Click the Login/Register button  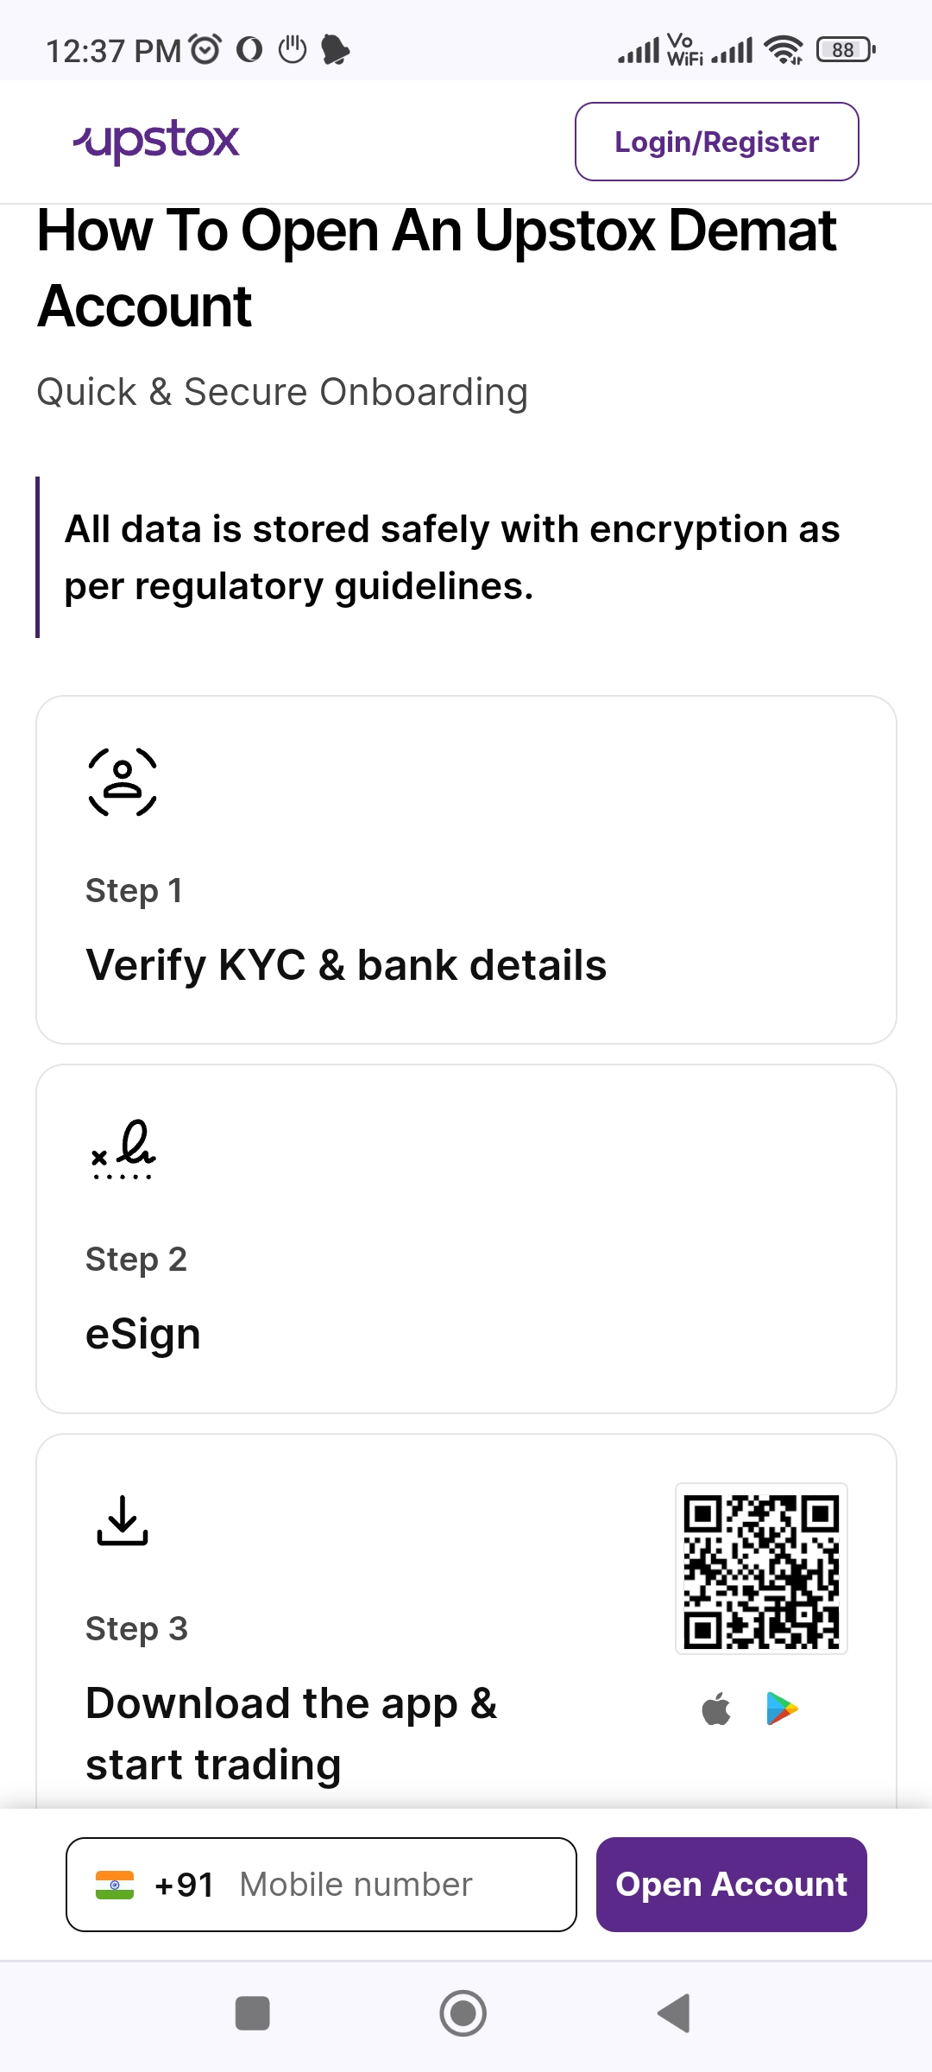(x=716, y=142)
